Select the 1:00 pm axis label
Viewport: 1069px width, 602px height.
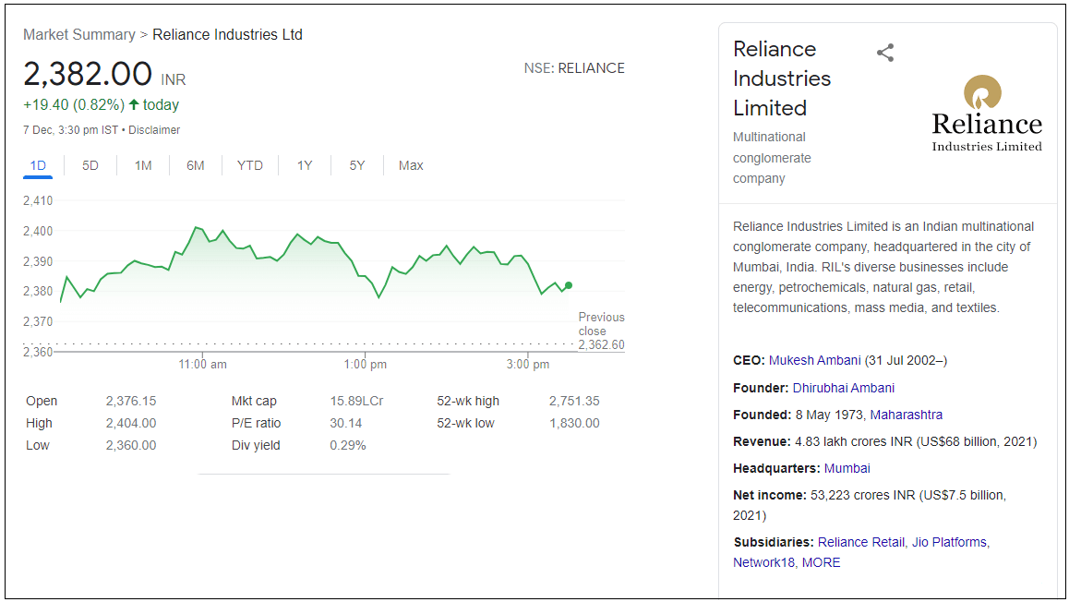(365, 364)
